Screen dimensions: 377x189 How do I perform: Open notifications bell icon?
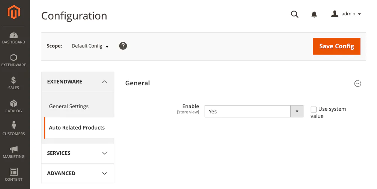pyautogui.click(x=314, y=14)
